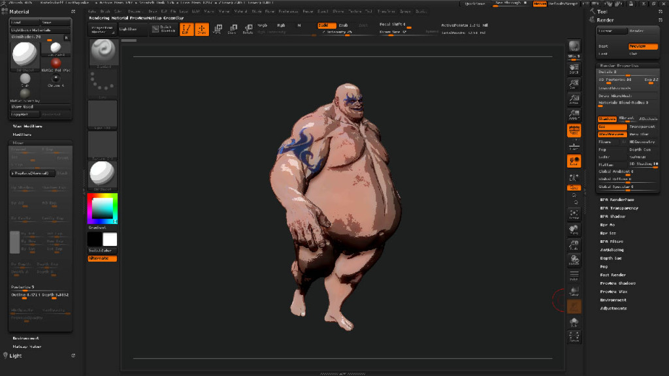Open the Preferences menu
Image resolution: width=669 pixels, height=376 pixels.
coord(288,12)
